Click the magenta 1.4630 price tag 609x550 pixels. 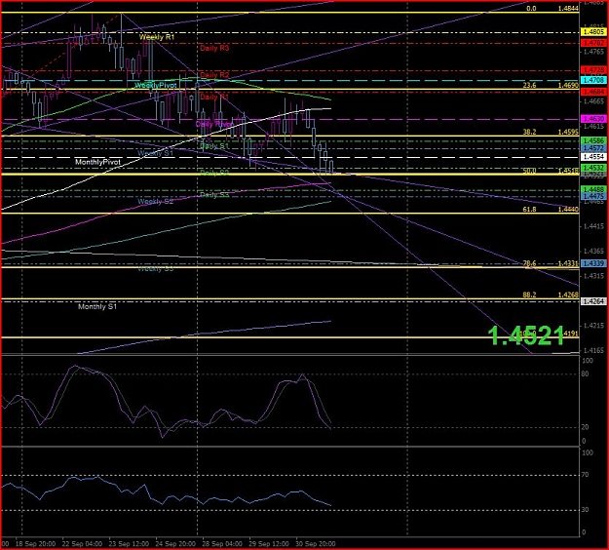(x=593, y=119)
